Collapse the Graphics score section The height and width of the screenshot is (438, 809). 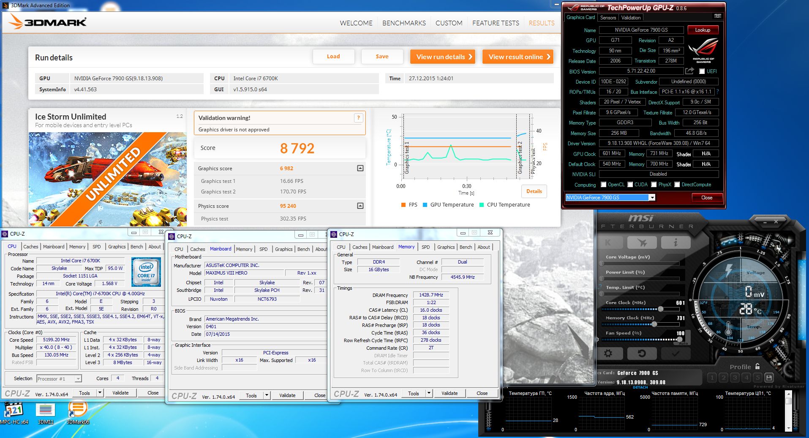tap(360, 168)
